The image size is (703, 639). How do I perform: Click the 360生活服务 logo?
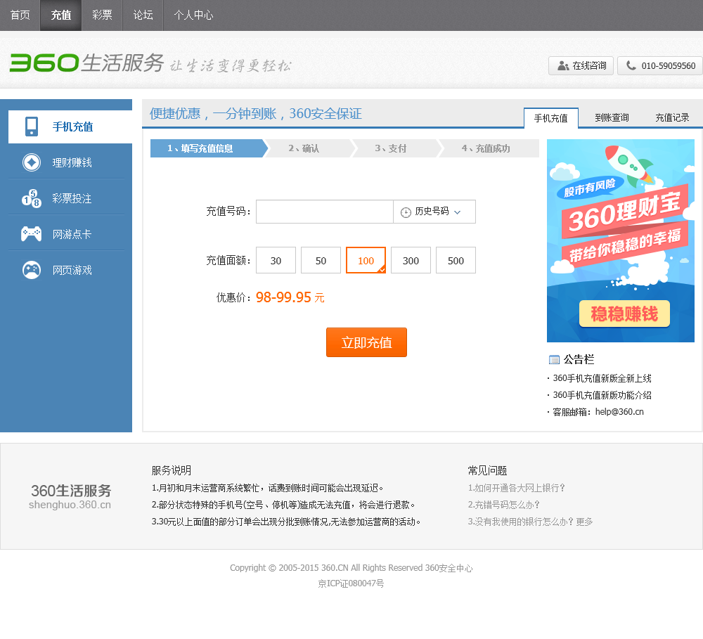click(86, 63)
